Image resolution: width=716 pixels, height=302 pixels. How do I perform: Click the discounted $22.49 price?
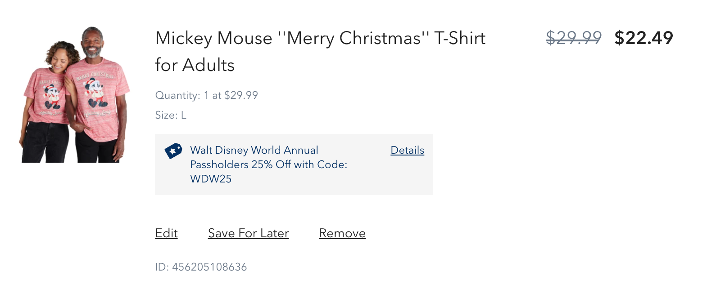(x=643, y=38)
